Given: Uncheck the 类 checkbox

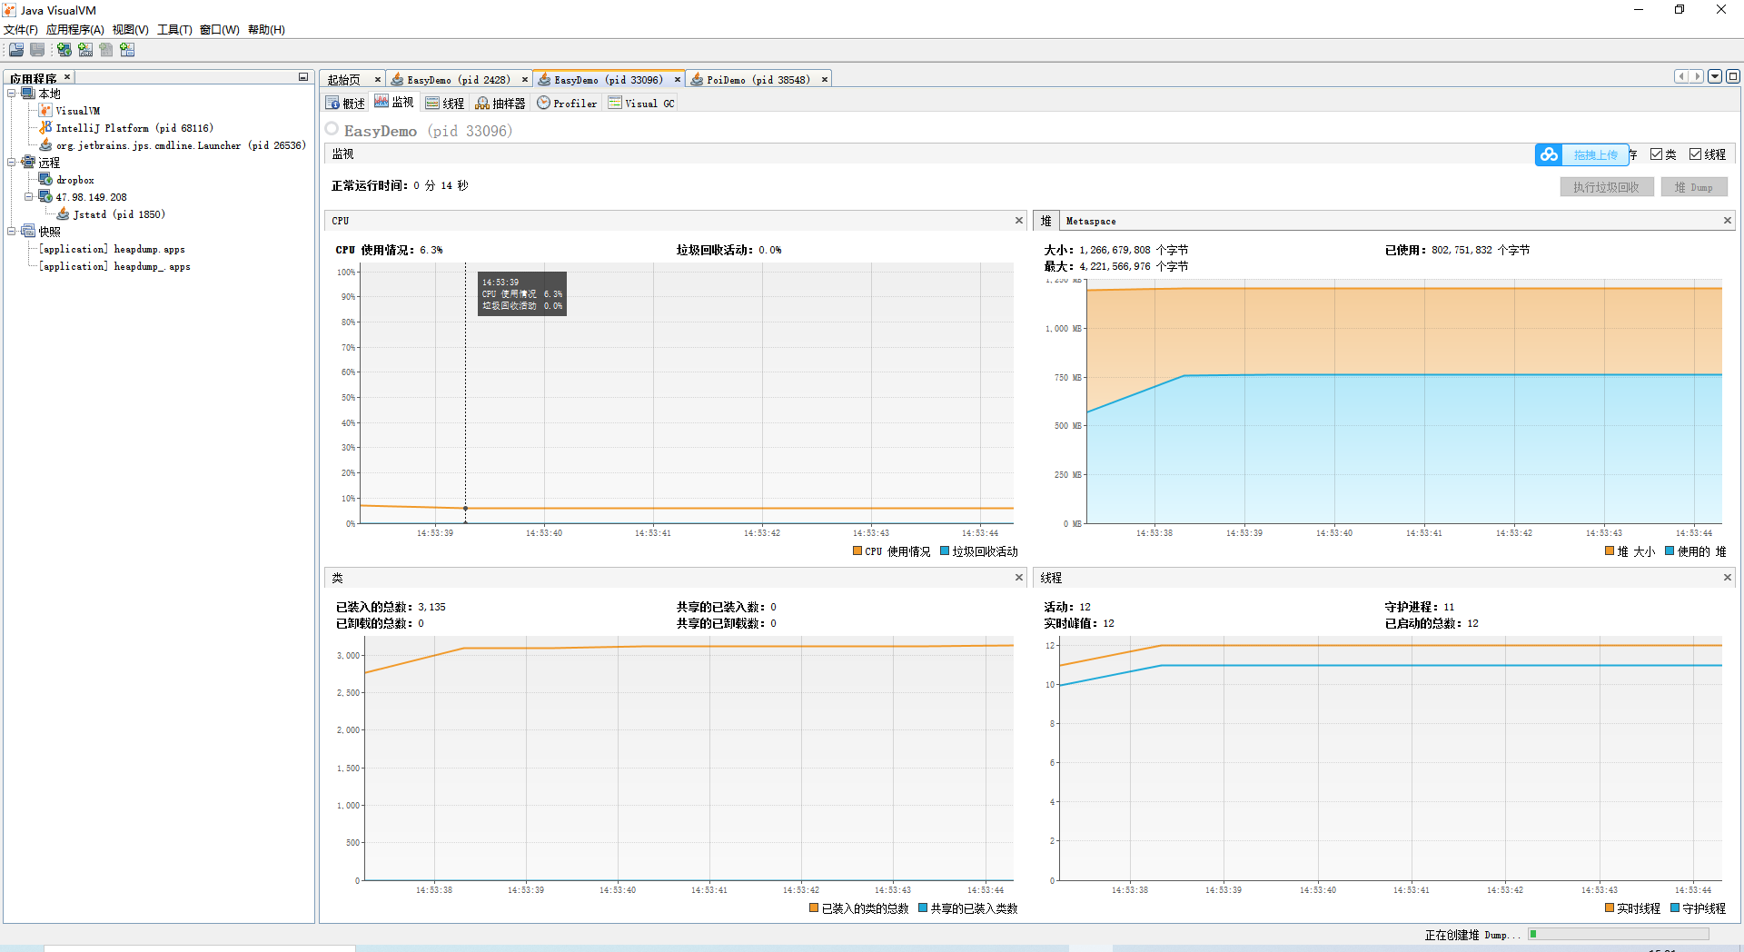Looking at the screenshot, I should [x=1656, y=154].
